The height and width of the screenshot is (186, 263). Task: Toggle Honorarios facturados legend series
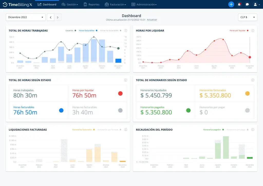(83, 130)
